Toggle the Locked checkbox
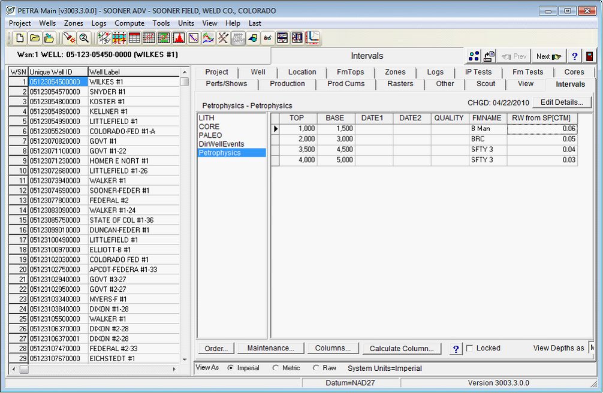The height and width of the screenshot is (393, 603). [470, 348]
